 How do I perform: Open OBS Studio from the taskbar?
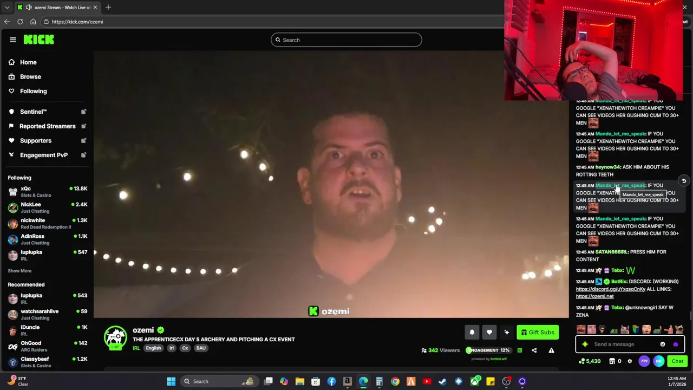click(506, 381)
